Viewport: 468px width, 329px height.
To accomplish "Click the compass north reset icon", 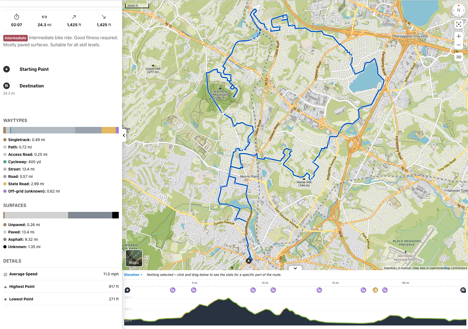I will click(458, 10).
